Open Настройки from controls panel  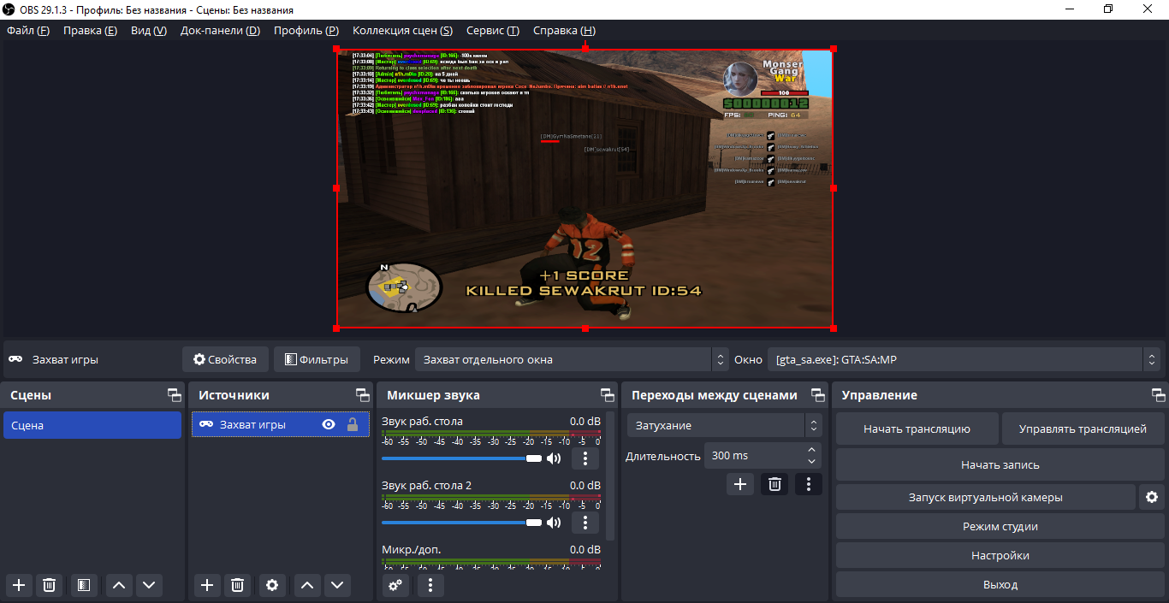coord(1000,555)
